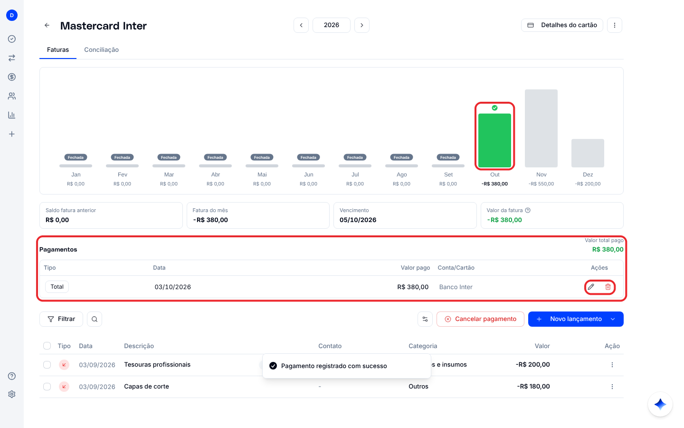
Task: Open the AI assistant sparkle button
Action: click(x=660, y=404)
